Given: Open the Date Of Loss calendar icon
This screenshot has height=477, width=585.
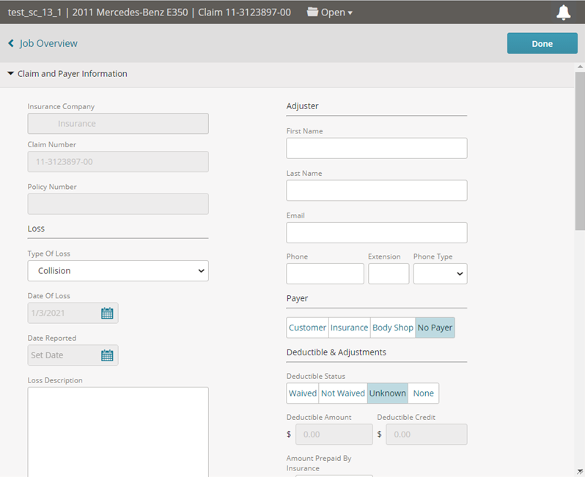Looking at the screenshot, I should click(x=107, y=314).
